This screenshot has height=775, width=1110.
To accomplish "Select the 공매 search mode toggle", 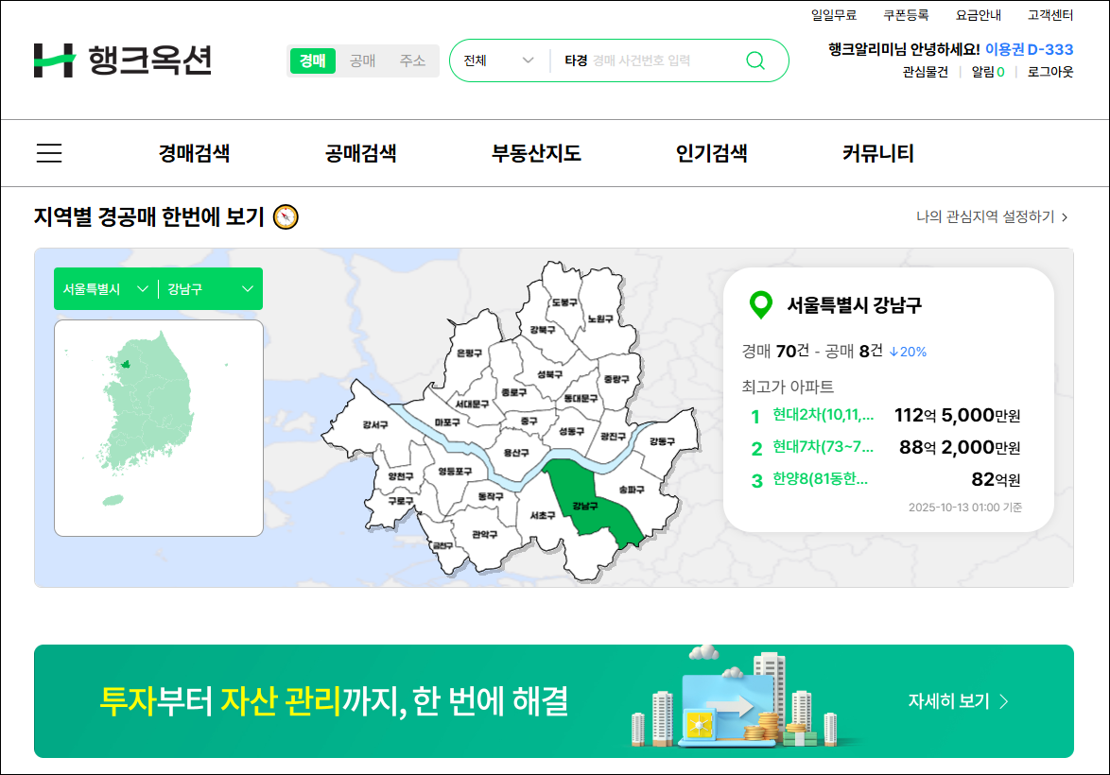I will click(362, 60).
